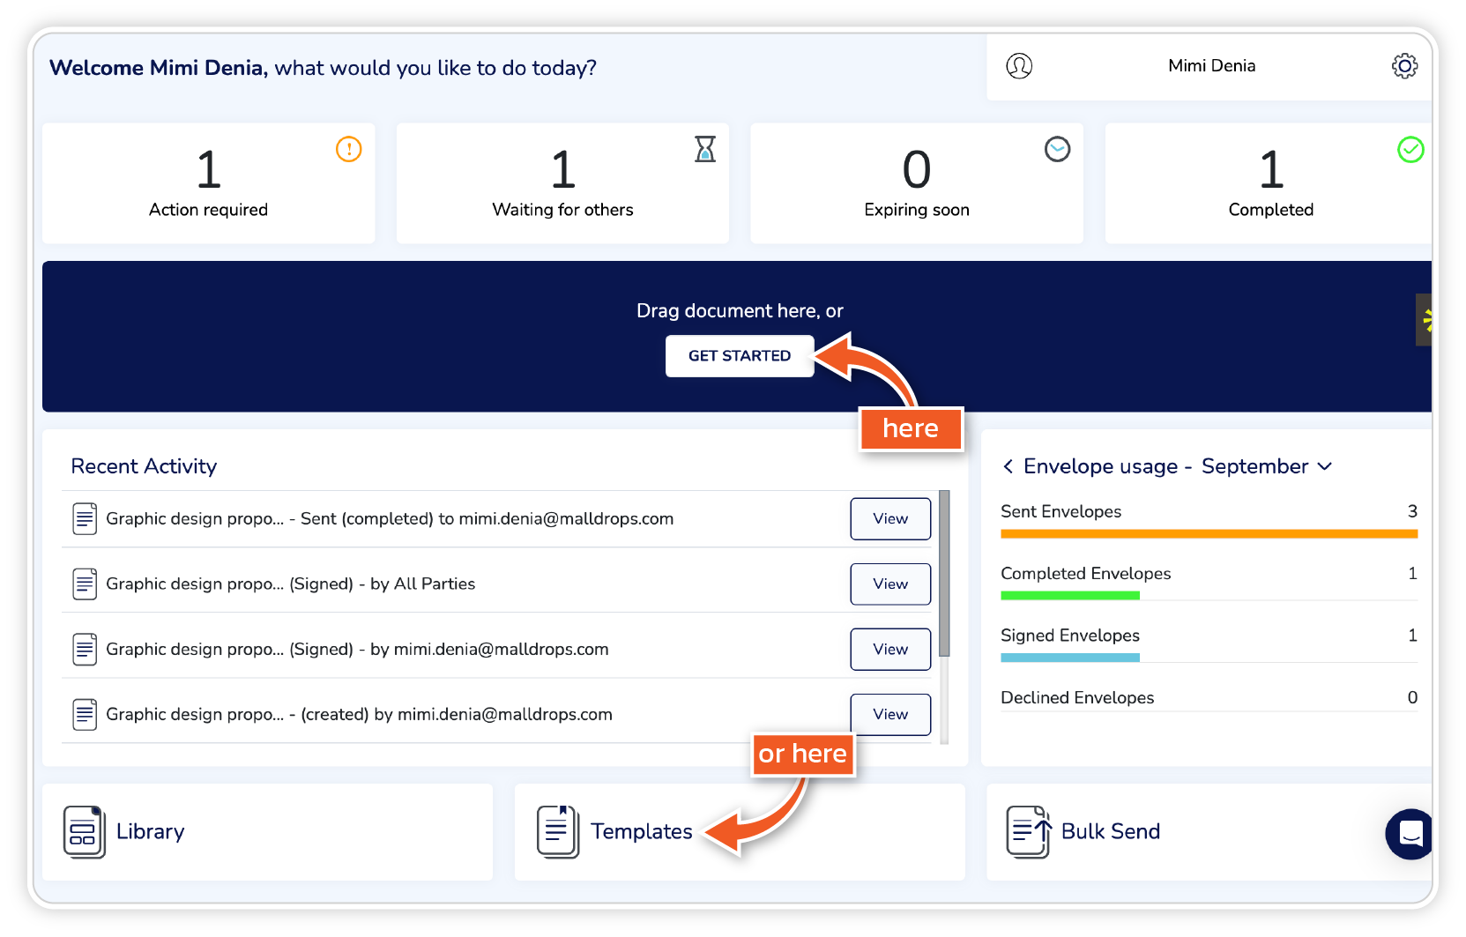Screen dimensions: 1466x937
Task: Open the chat support bubble
Action: [1410, 834]
